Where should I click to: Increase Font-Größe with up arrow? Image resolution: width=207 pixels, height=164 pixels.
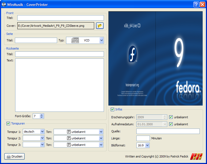point(42,115)
